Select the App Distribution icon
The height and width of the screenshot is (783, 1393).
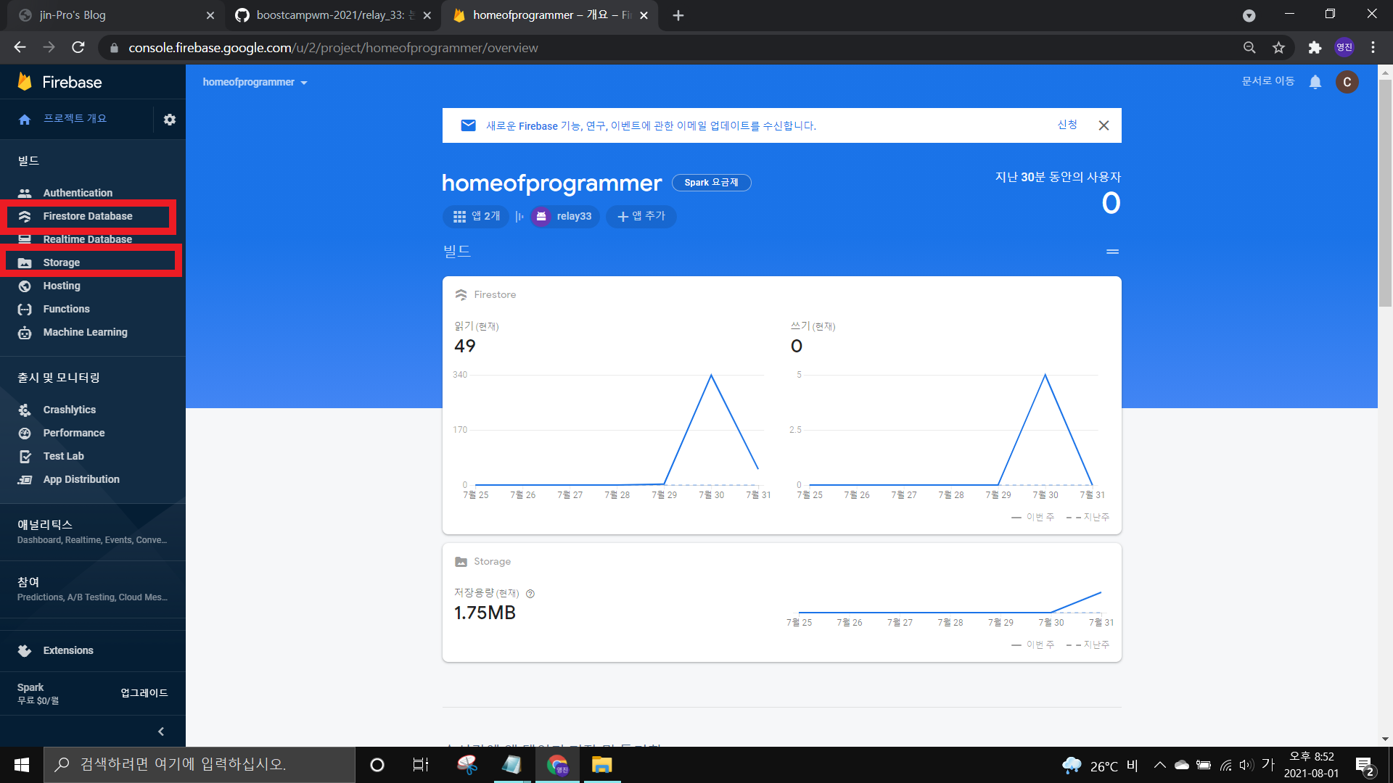[x=25, y=479]
